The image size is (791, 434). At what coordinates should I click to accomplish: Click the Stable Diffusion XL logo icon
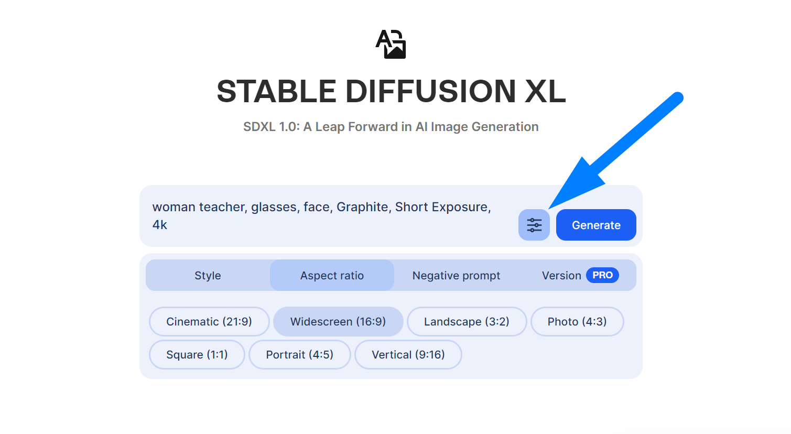[391, 44]
